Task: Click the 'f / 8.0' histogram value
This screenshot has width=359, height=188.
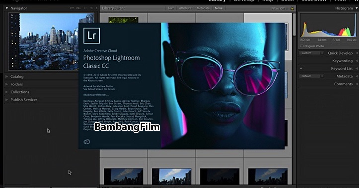Action: pyautogui.click(x=337, y=40)
